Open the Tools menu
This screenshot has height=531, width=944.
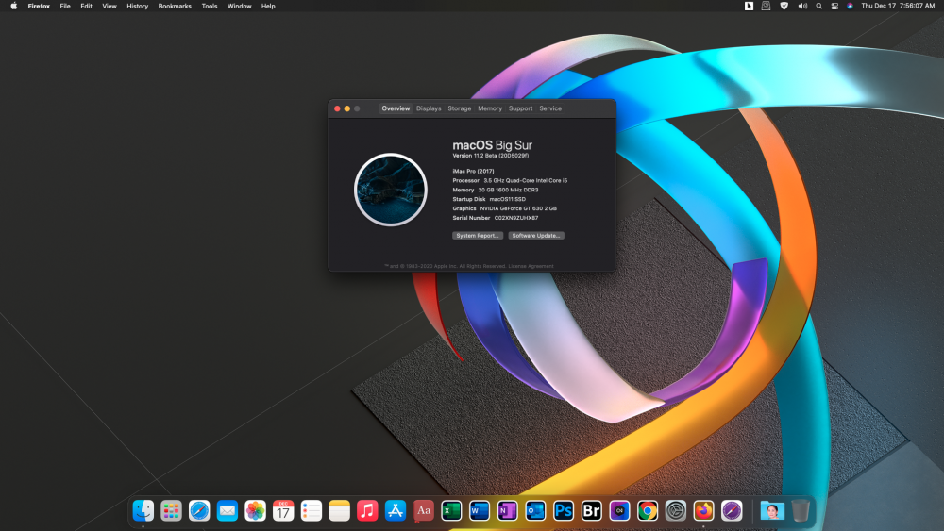pyautogui.click(x=210, y=6)
